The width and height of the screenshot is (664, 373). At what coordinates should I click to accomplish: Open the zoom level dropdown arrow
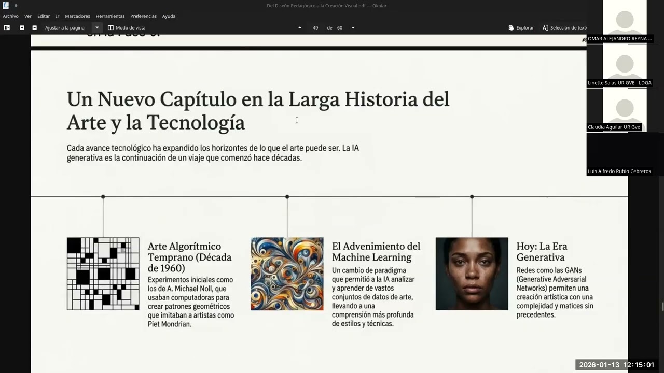(96, 27)
